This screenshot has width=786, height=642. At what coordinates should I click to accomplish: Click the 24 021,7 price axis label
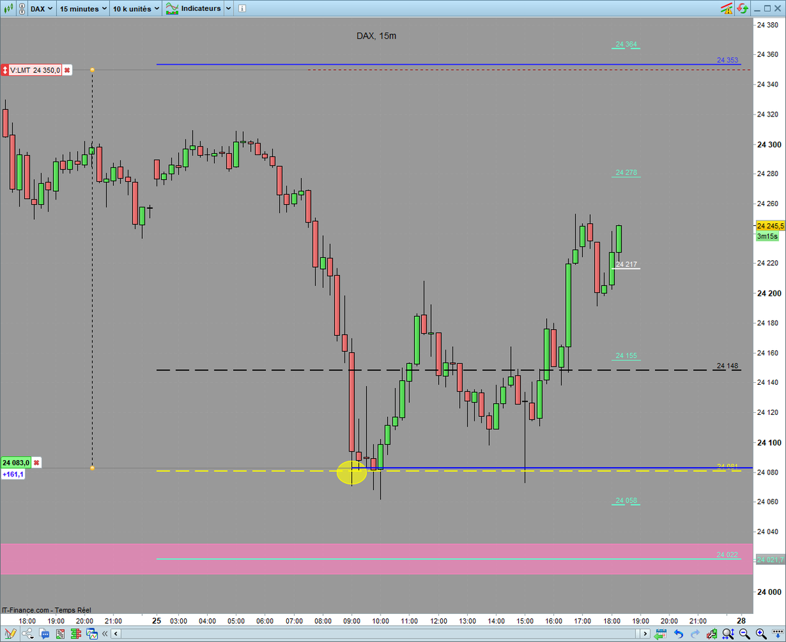[x=770, y=560]
